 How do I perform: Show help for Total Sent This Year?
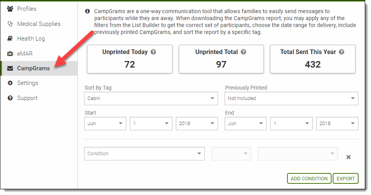(342, 52)
